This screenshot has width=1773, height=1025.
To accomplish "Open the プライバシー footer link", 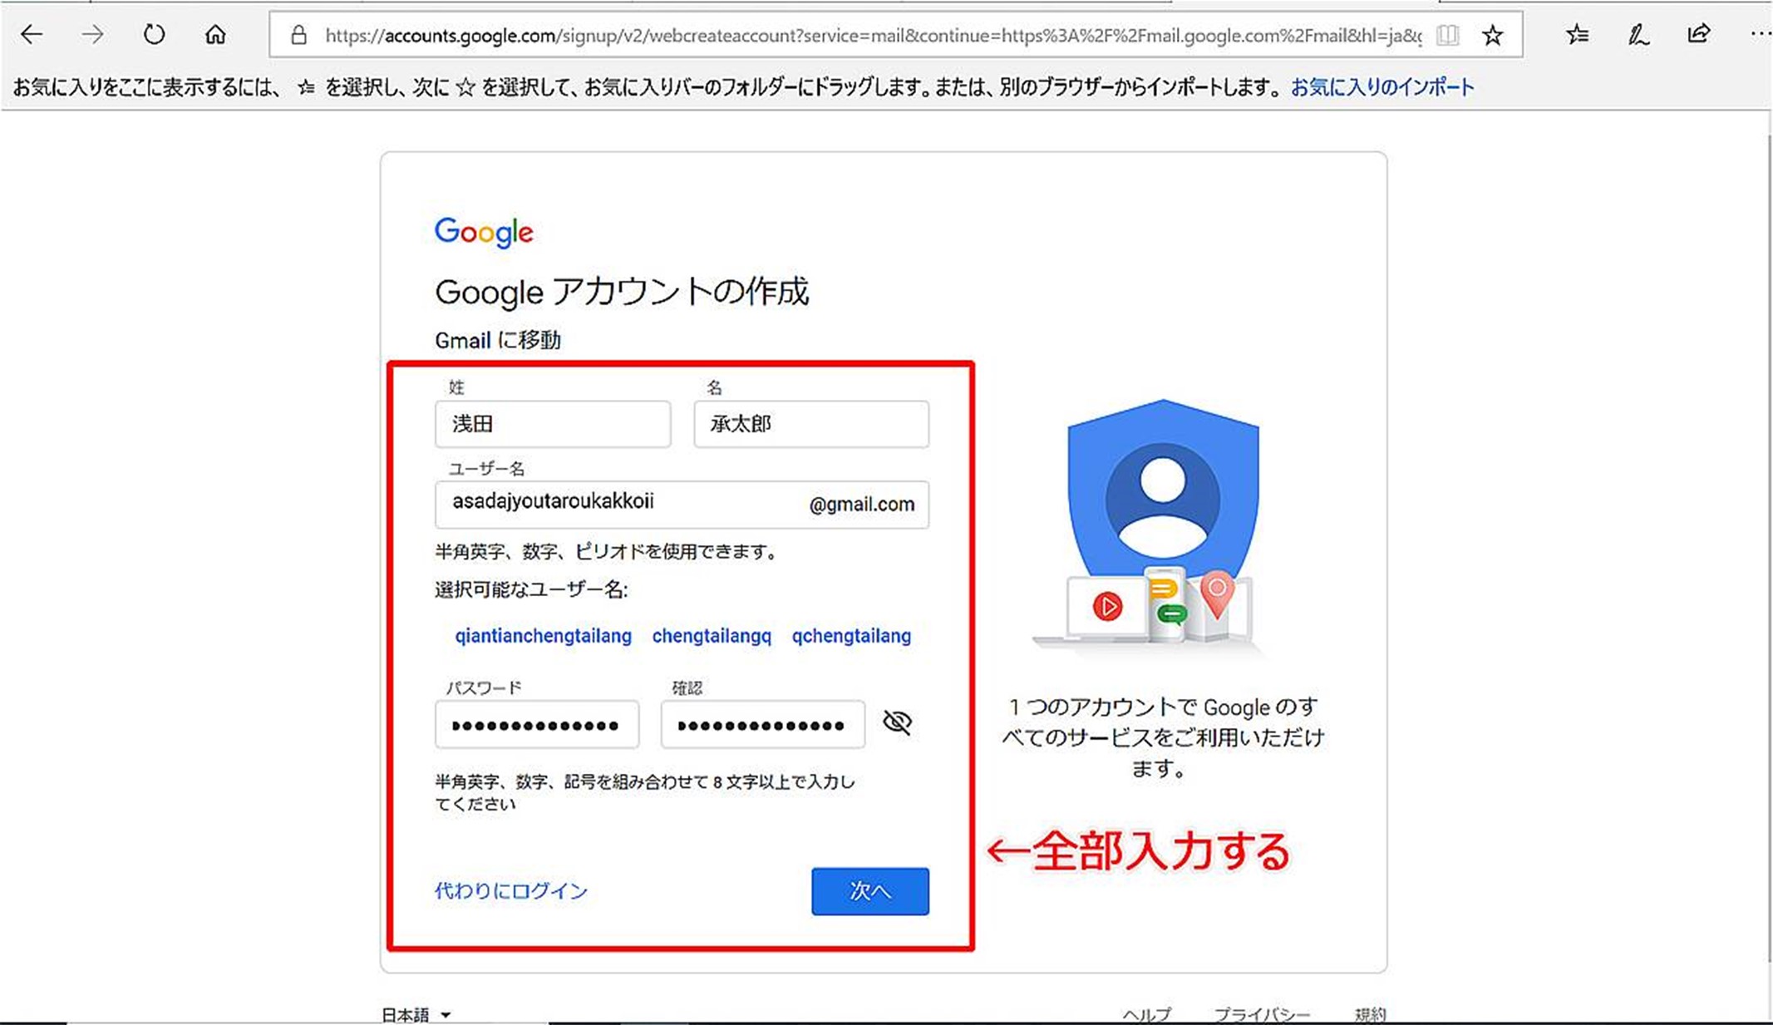I will coord(1262,1015).
